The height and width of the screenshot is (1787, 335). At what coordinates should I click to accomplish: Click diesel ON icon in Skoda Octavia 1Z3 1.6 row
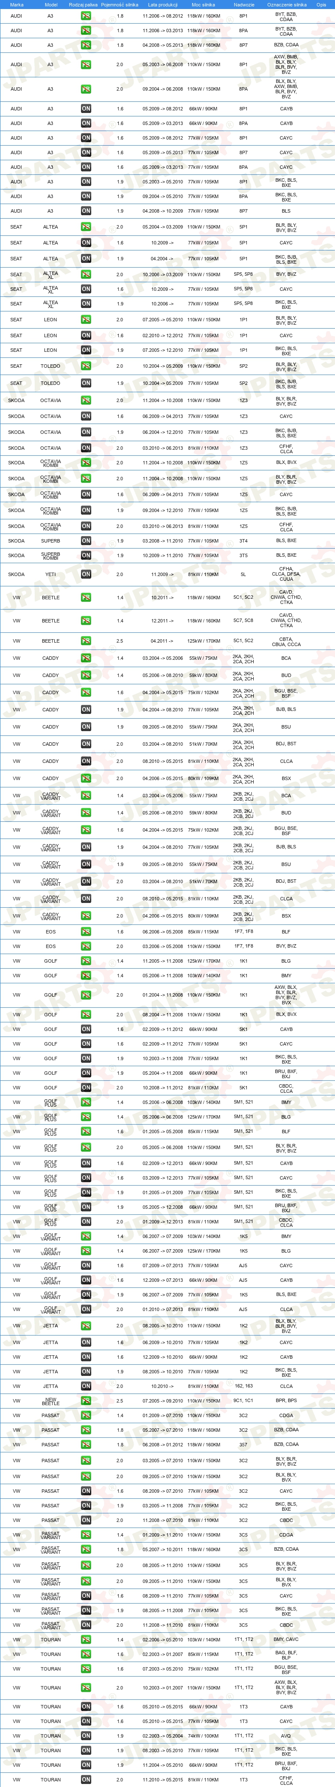(x=86, y=416)
